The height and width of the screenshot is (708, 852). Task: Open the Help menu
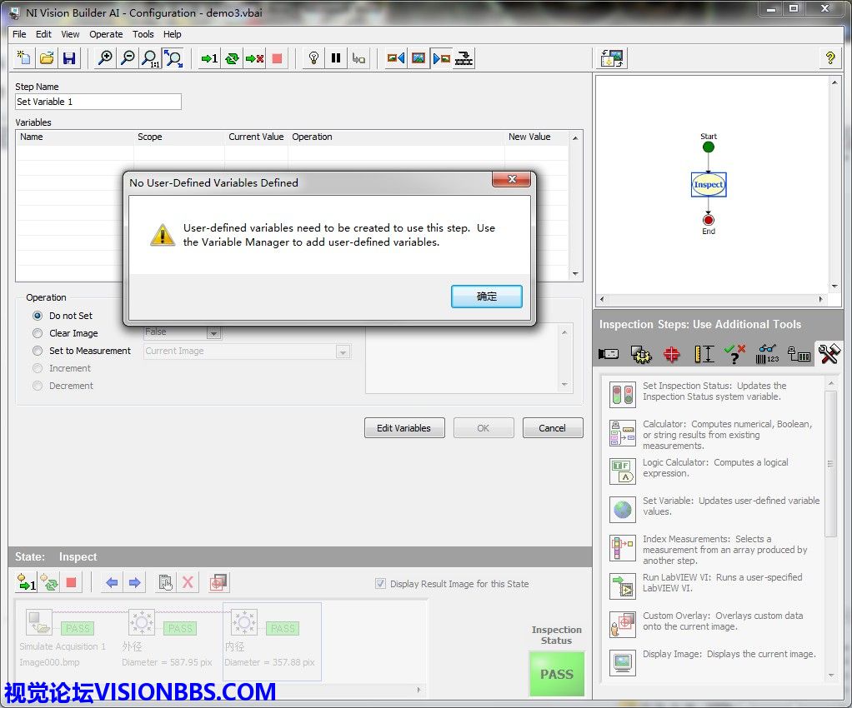[x=173, y=34]
